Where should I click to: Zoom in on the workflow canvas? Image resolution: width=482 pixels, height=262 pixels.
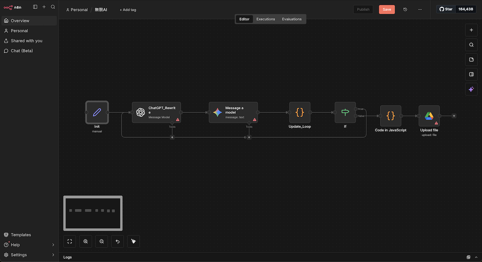click(x=86, y=242)
